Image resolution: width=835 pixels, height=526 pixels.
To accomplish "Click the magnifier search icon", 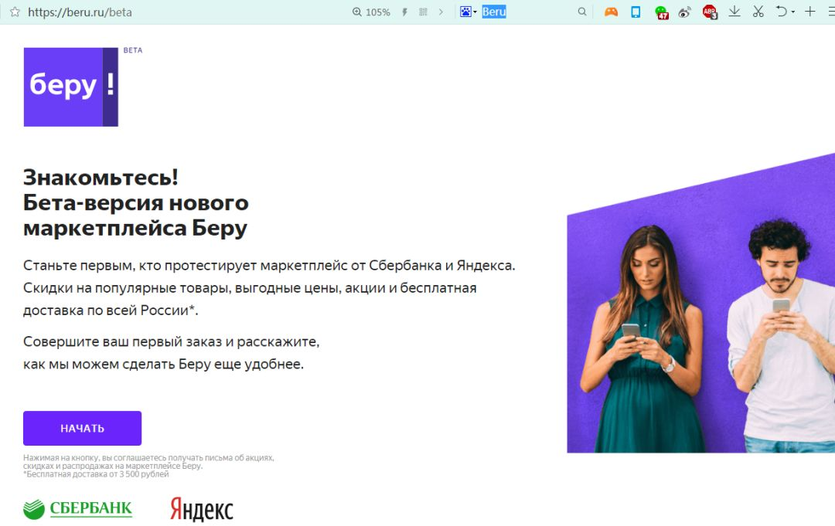I will [582, 12].
